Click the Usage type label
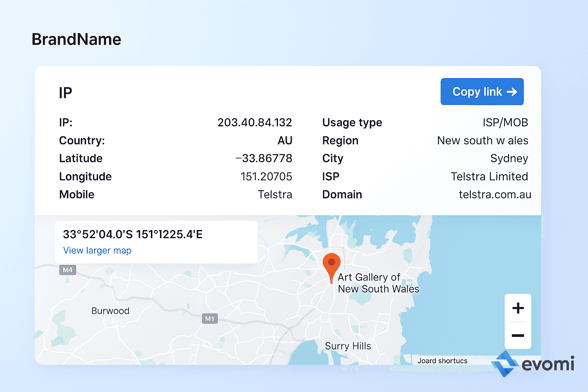Image resolution: width=588 pixels, height=392 pixels. click(352, 122)
